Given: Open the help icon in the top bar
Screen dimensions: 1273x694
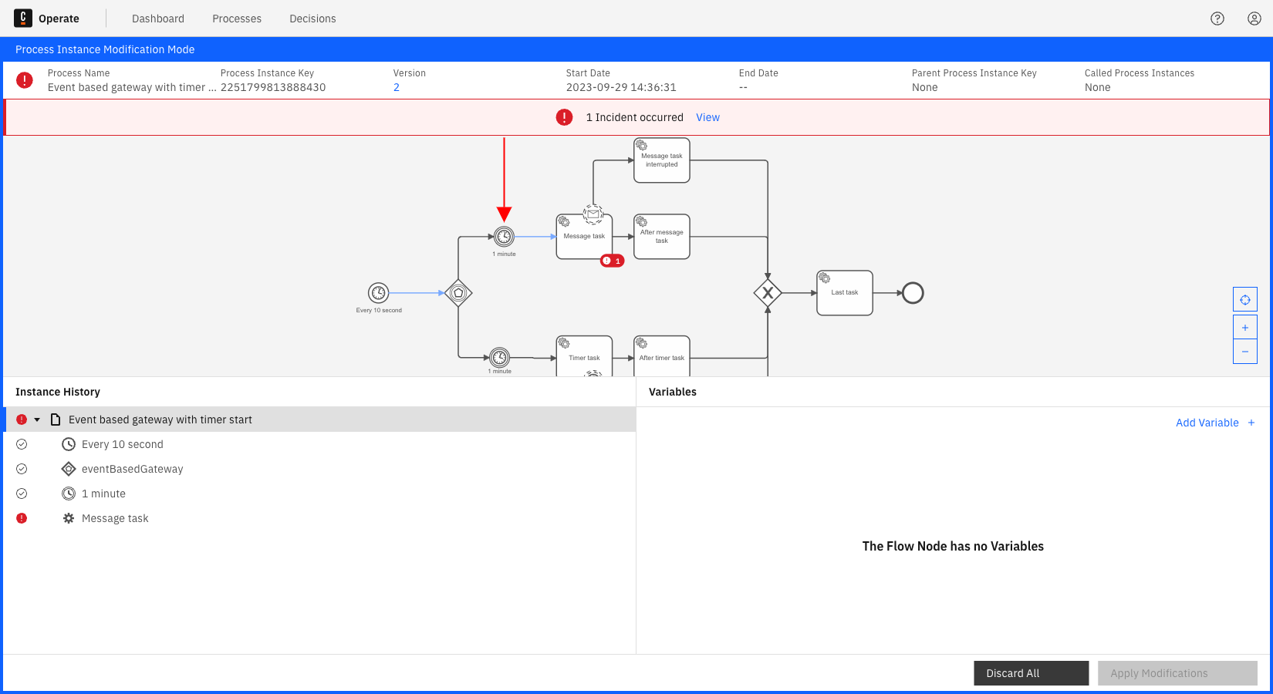Looking at the screenshot, I should [x=1217, y=18].
